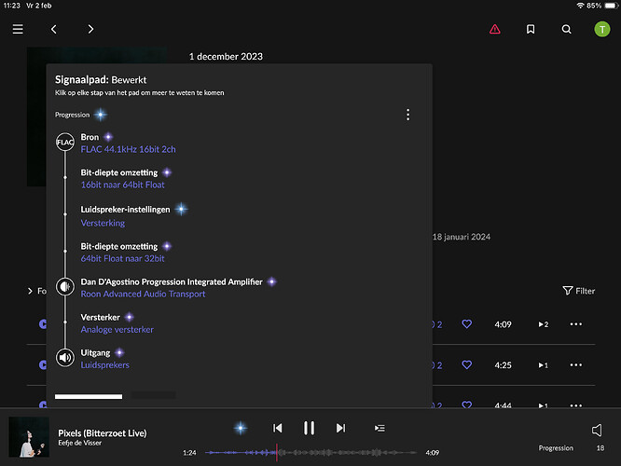Favorite the 4:09 track with heart
This screenshot has width=621, height=466.
[x=467, y=324]
